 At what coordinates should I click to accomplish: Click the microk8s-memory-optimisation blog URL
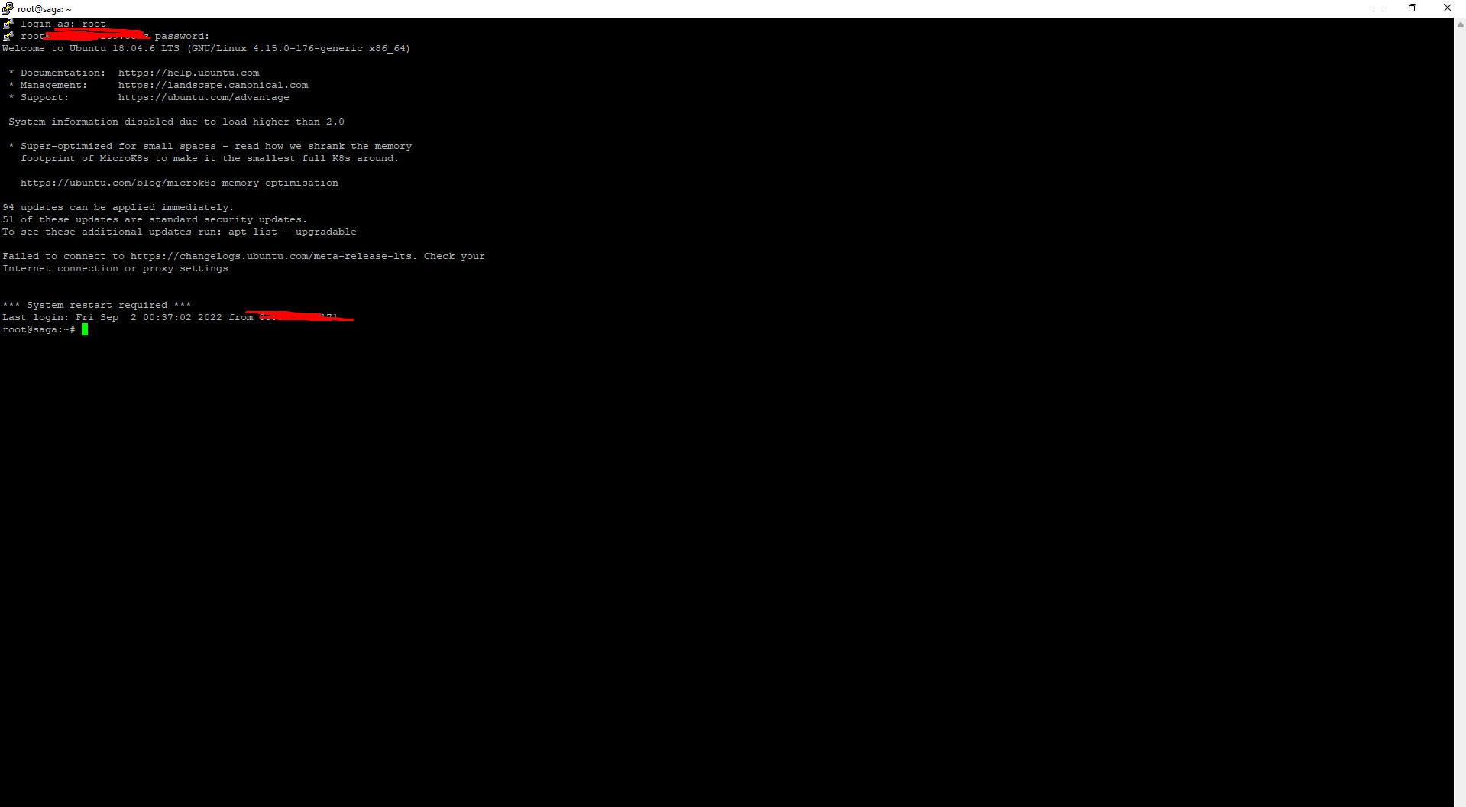[180, 183]
